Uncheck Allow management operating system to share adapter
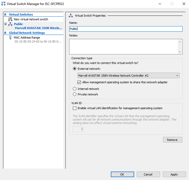This screenshot has height=180, width=189. tap(79, 82)
